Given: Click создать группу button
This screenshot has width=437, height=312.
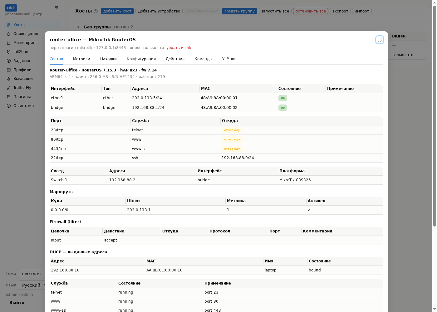Looking at the screenshot, I should point(239,11).
